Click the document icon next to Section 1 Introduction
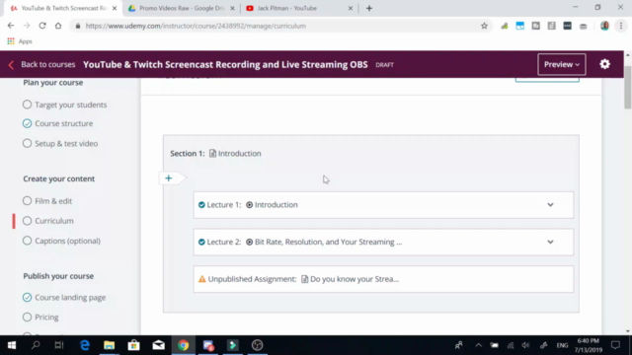 [212, 154]
